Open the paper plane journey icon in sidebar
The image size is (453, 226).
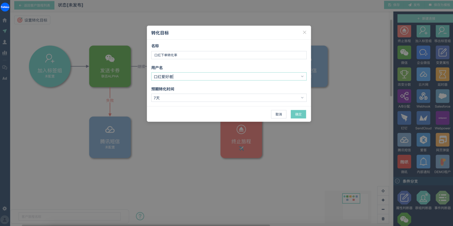click(x=5, y=31)
